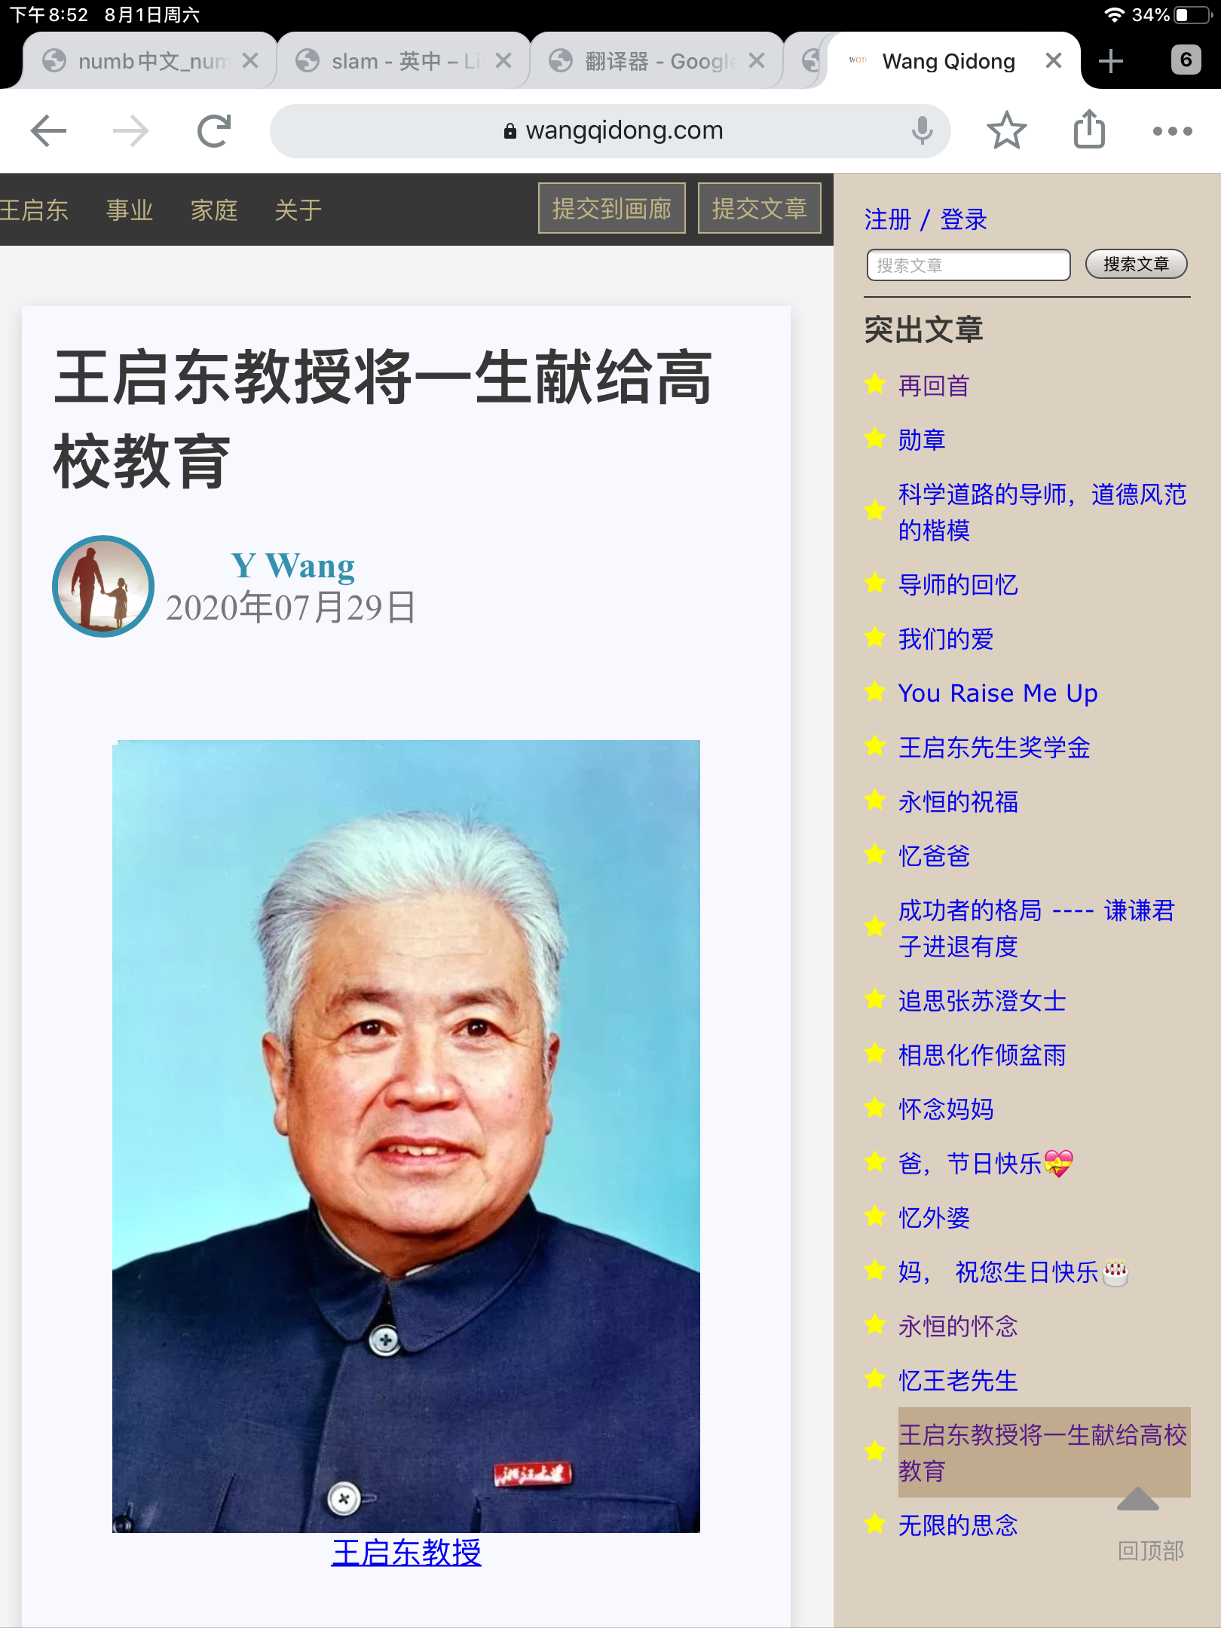Open a new tab with the plus icon
This screenshot has width=1221, height=1628.
pyautogui.click(x=1110, y=61)
